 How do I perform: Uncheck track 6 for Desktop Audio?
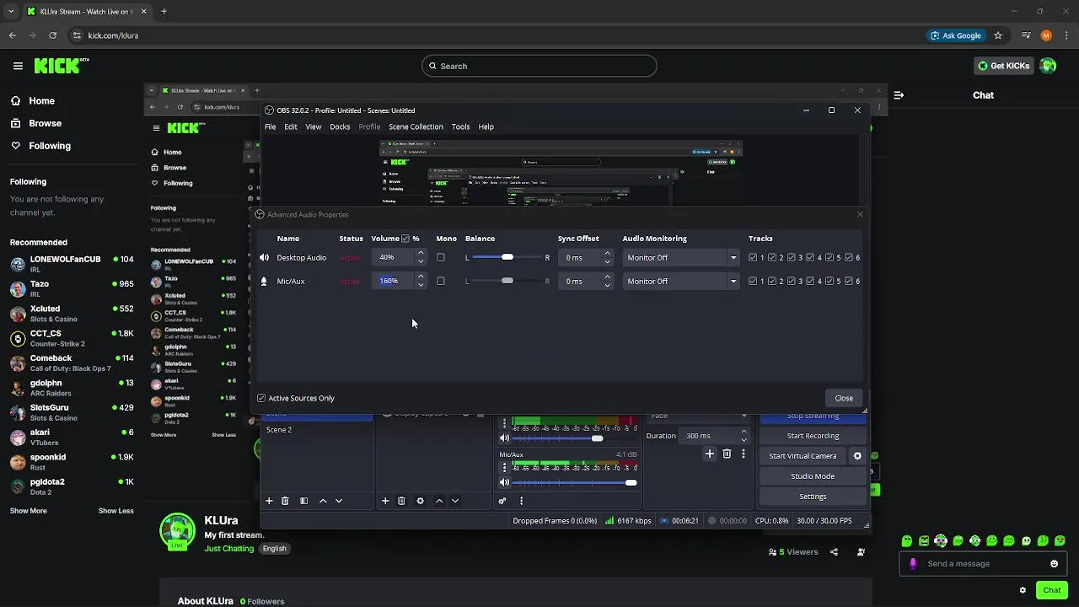click(x=849, y=257)
